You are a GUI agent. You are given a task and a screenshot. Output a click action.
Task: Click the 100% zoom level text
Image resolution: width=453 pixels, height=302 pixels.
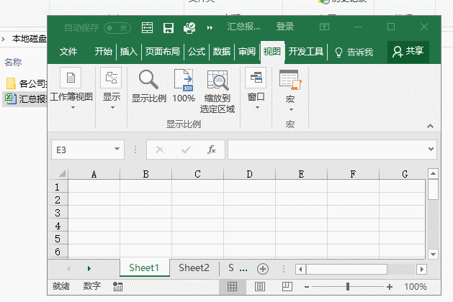415,287
